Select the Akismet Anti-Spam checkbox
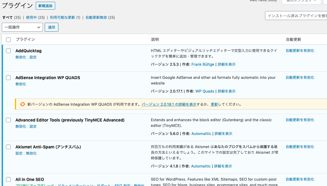 [8, 147]
